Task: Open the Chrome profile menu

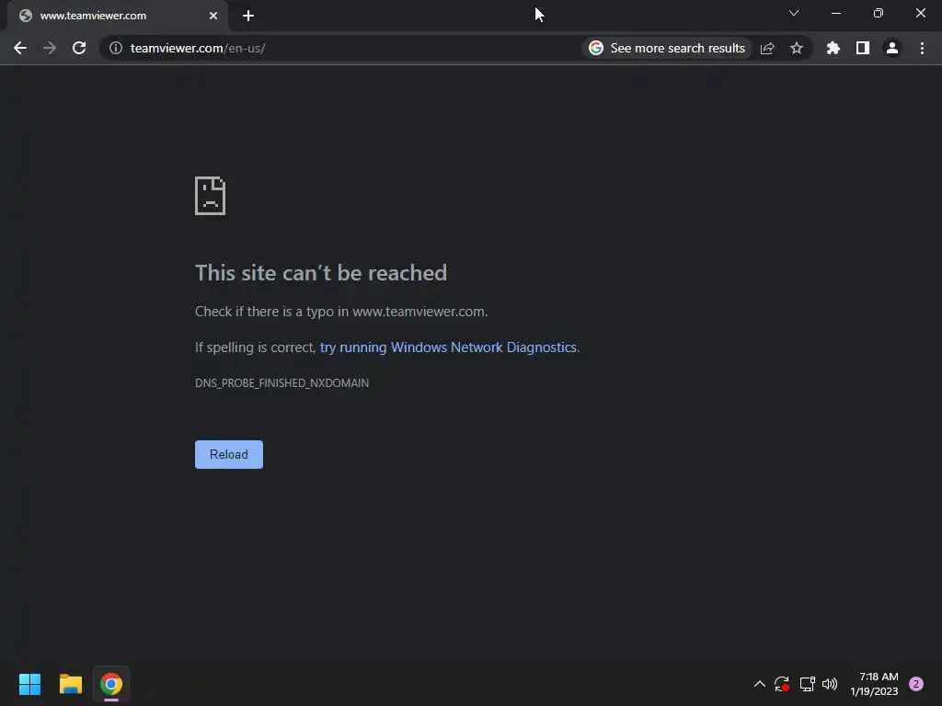Action: (x=892, y=48)
